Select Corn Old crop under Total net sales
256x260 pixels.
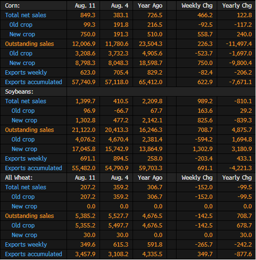(21, 25)
